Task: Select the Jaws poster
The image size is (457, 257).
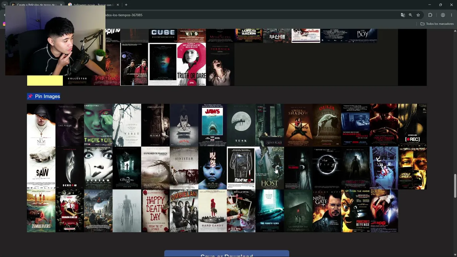Action: (212, 125)
